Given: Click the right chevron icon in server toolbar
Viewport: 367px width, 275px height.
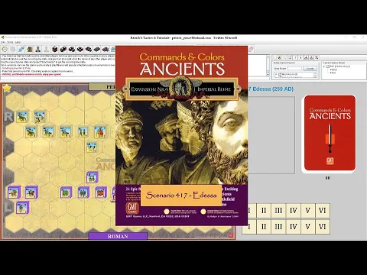Looking at the screenshot, I should coord(300,58).
